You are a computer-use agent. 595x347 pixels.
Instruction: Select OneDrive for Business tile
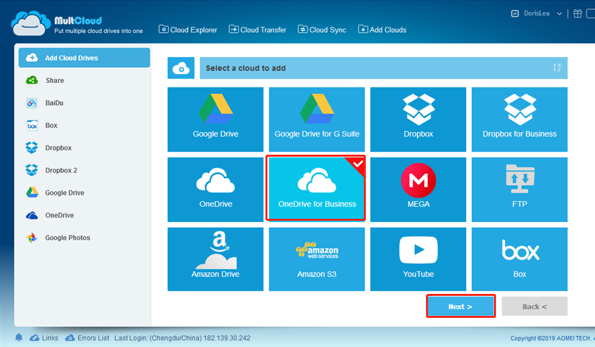pos(316,188)
